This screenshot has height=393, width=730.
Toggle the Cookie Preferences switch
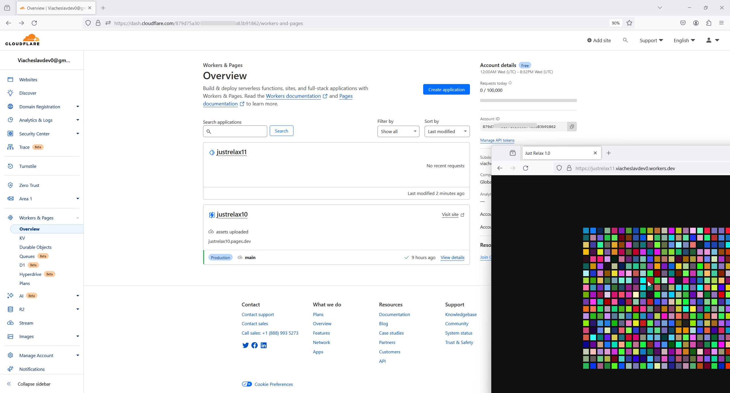point(247,384)
